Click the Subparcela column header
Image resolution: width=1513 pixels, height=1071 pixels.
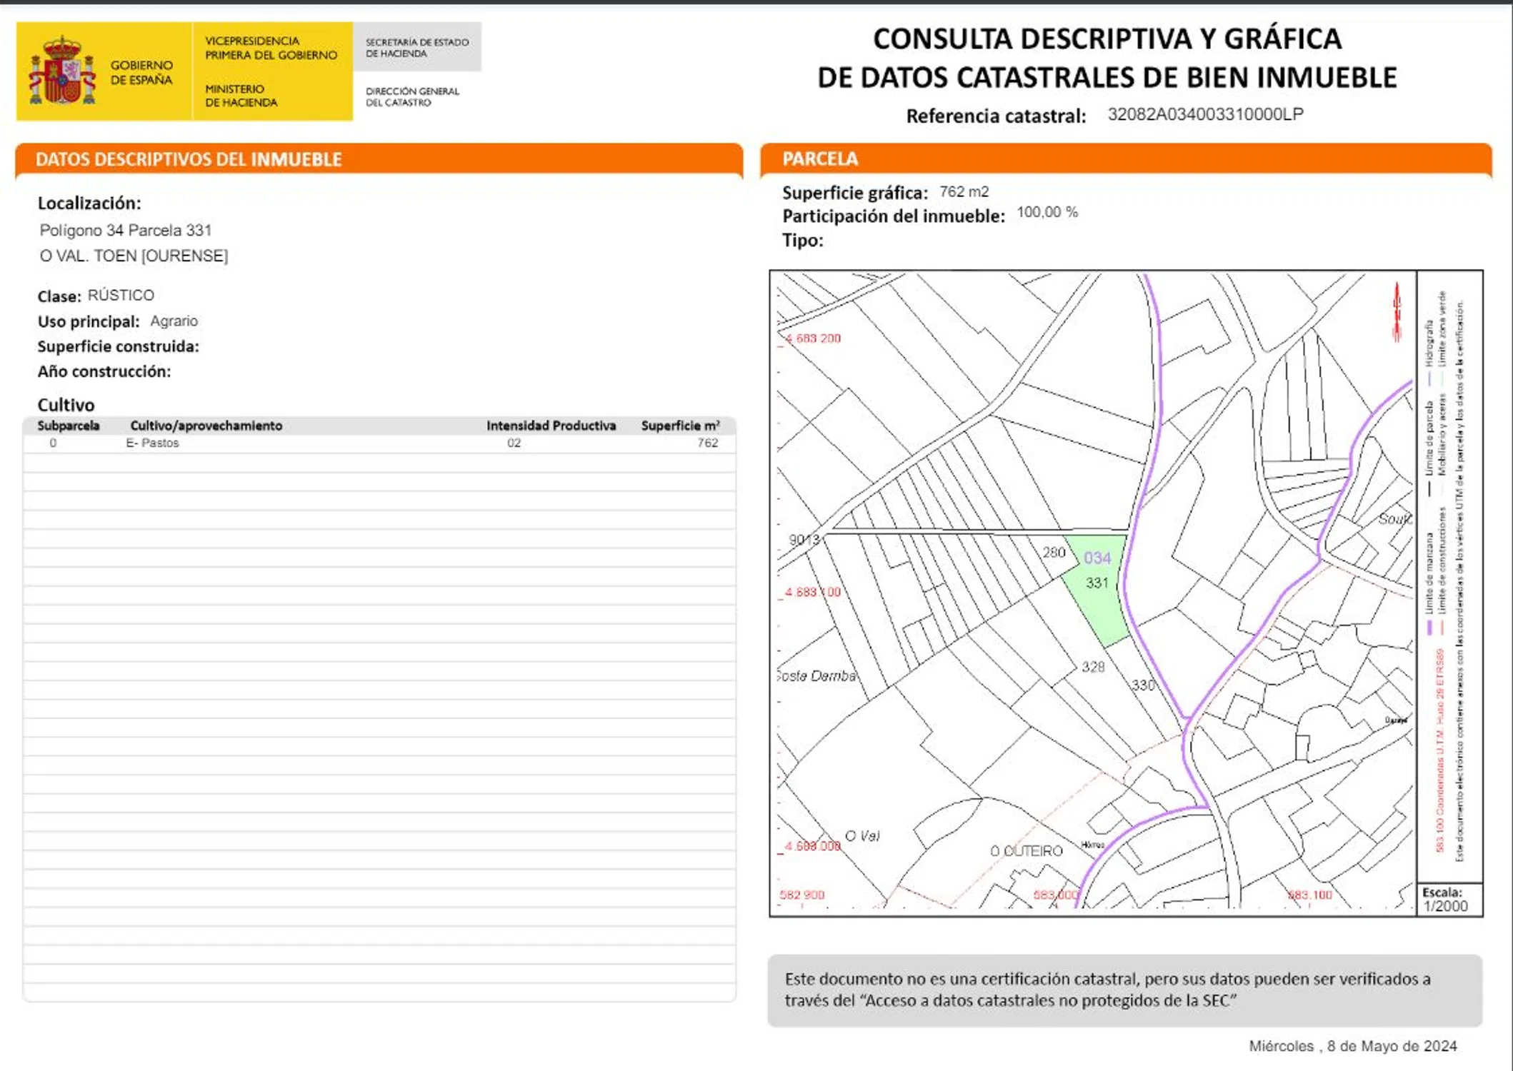click(68, 426)
